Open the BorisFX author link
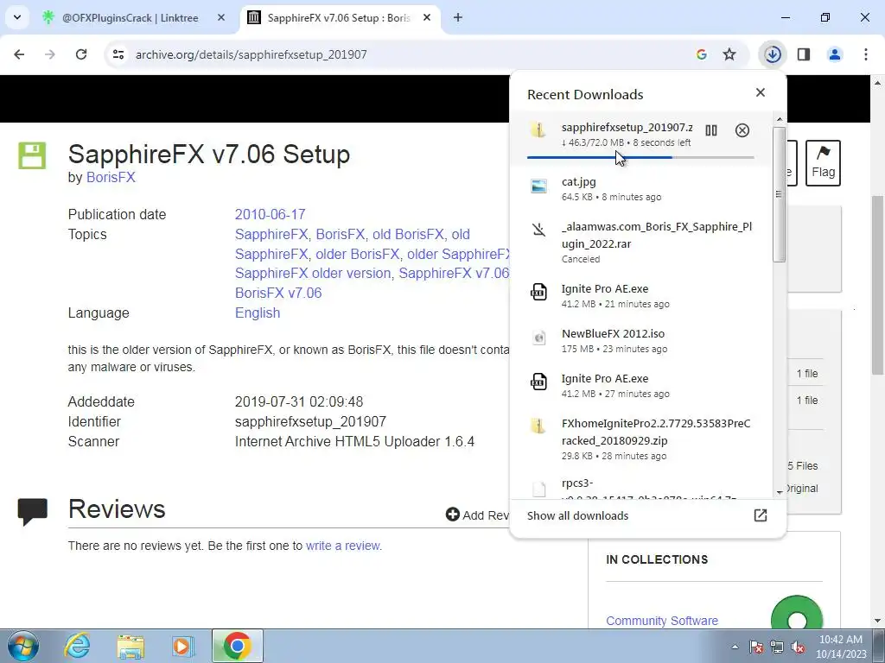885x663 pixels. (x=111, y=177)
